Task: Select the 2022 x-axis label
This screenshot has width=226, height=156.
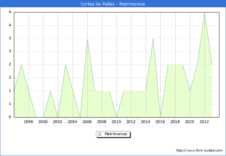Action: (x=204, y=122)
